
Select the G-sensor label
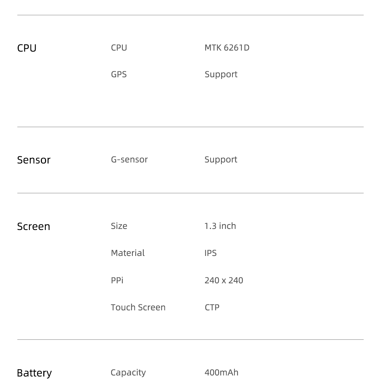click(x=129, y=159)
